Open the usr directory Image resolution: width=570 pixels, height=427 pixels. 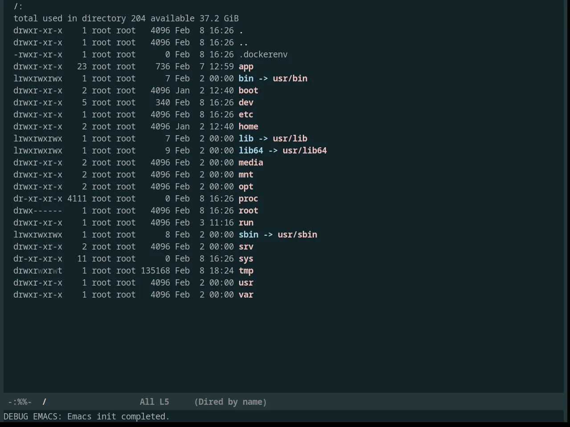(x=246, y=283)
